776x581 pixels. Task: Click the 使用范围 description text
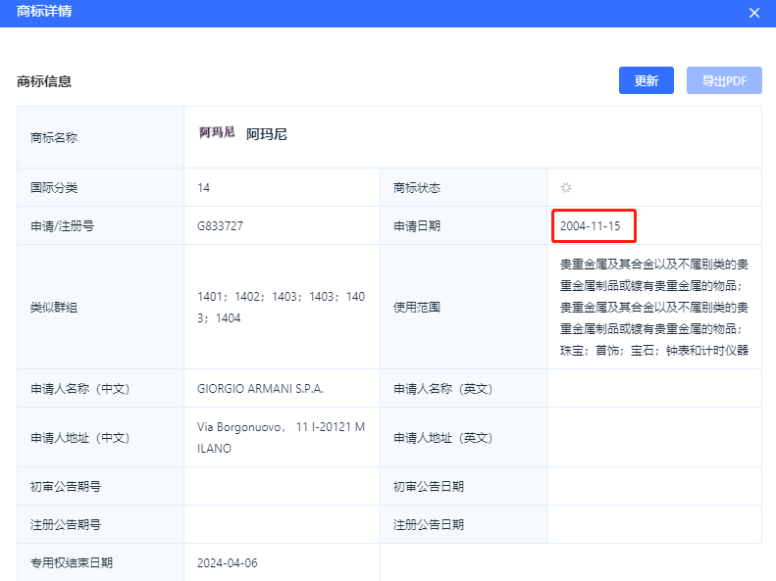tap(653, 308)
